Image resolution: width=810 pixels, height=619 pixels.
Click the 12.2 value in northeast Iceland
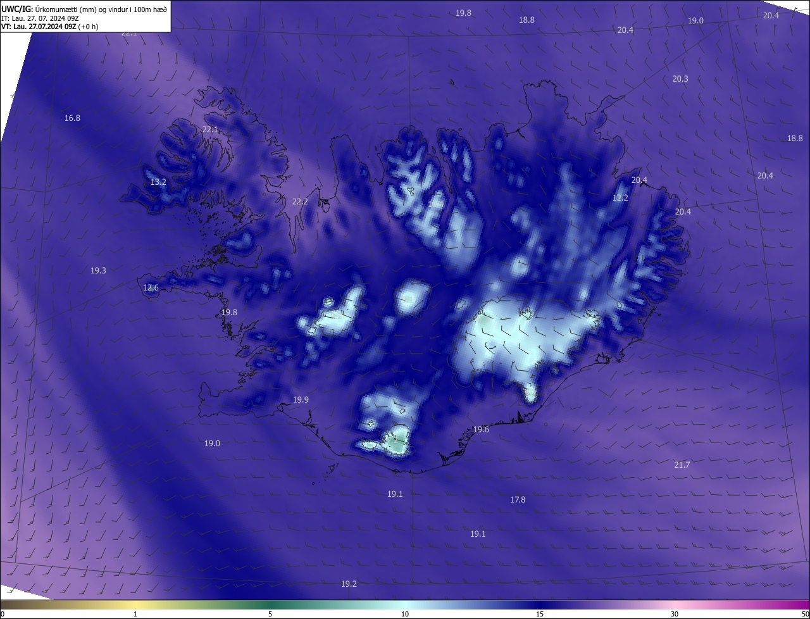tap(620, 198)
